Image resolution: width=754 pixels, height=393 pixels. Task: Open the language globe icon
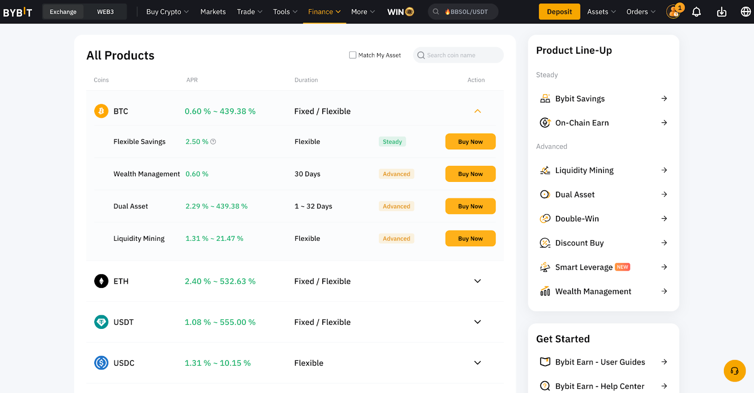click(746, 12)
